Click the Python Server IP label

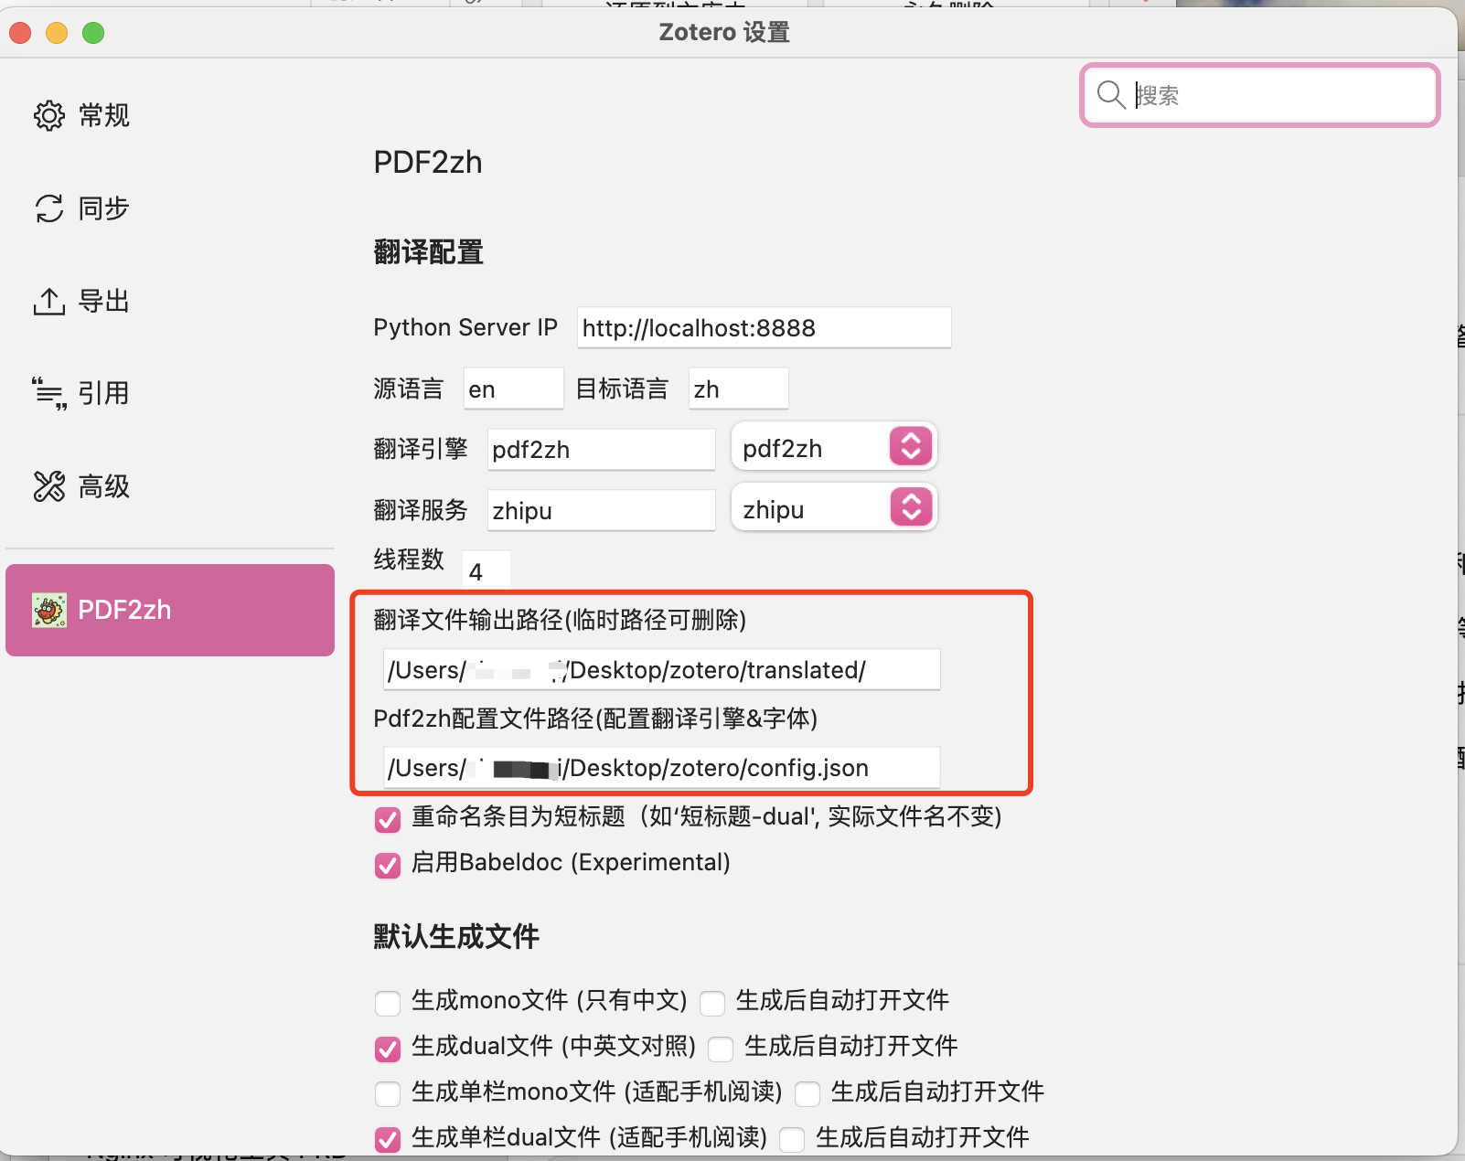point(465,327)
